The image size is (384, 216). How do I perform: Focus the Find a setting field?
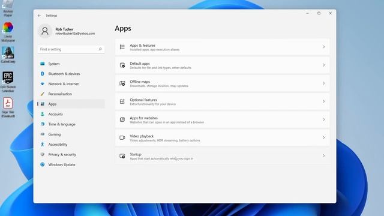71,49
